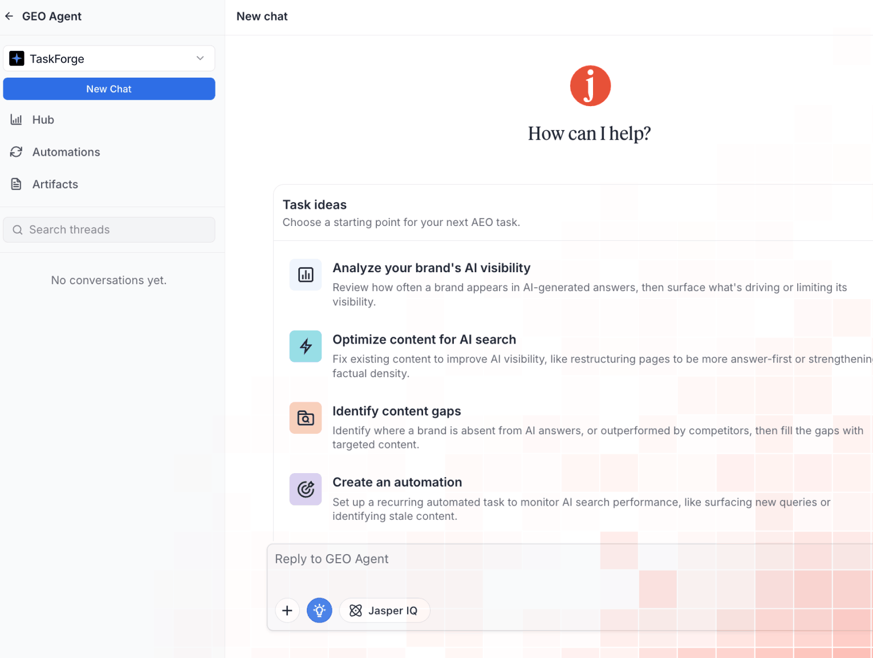Screen dimensions: 873x658
Task: Open the Hub section
Action: pyautogui.click(x=43, y=120)
